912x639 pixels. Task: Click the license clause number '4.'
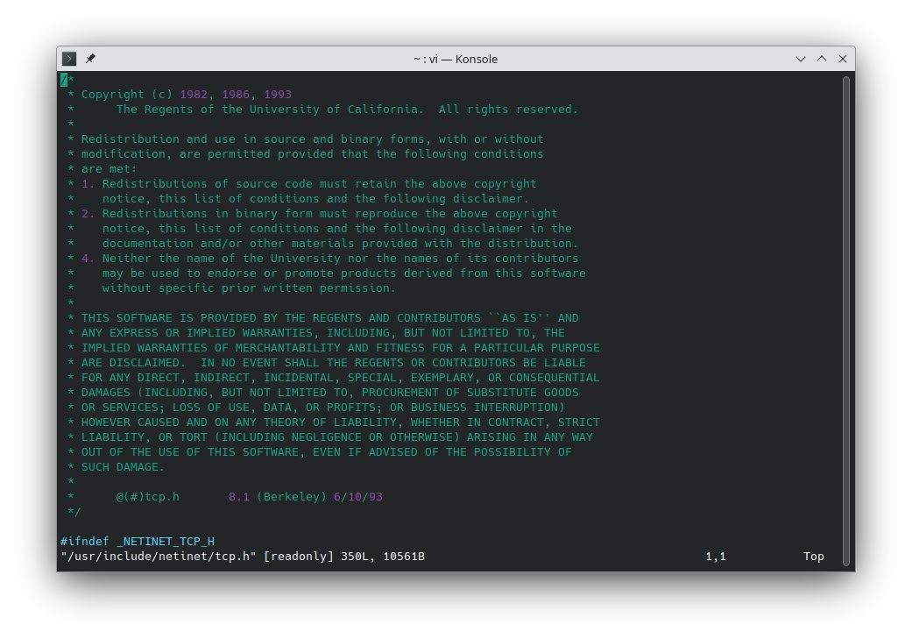[88, 259]
